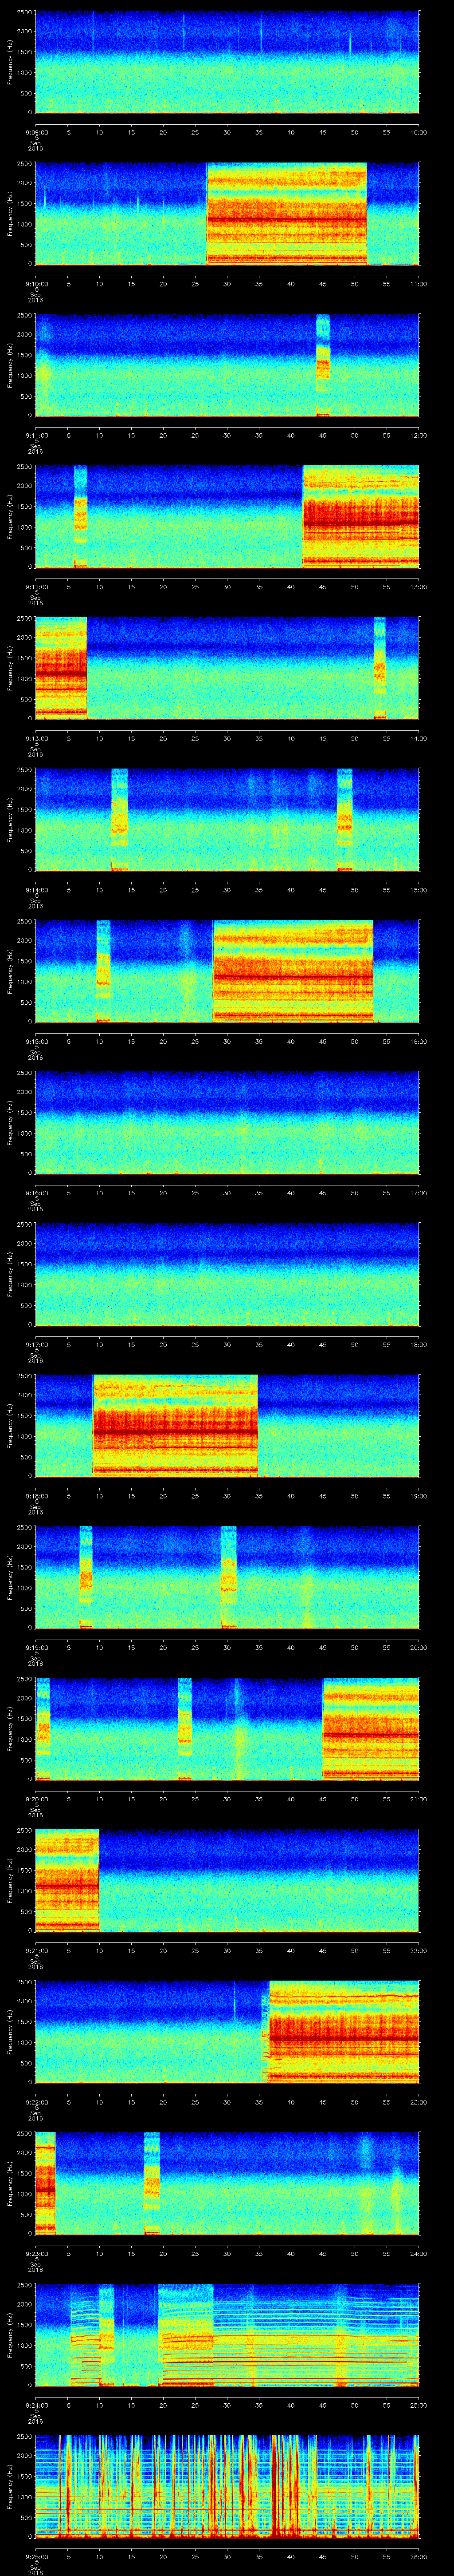Screen dimensions: 454x2576
Task: Click the 10:00 end label on top spectrogram
Action: pos(418,131)
